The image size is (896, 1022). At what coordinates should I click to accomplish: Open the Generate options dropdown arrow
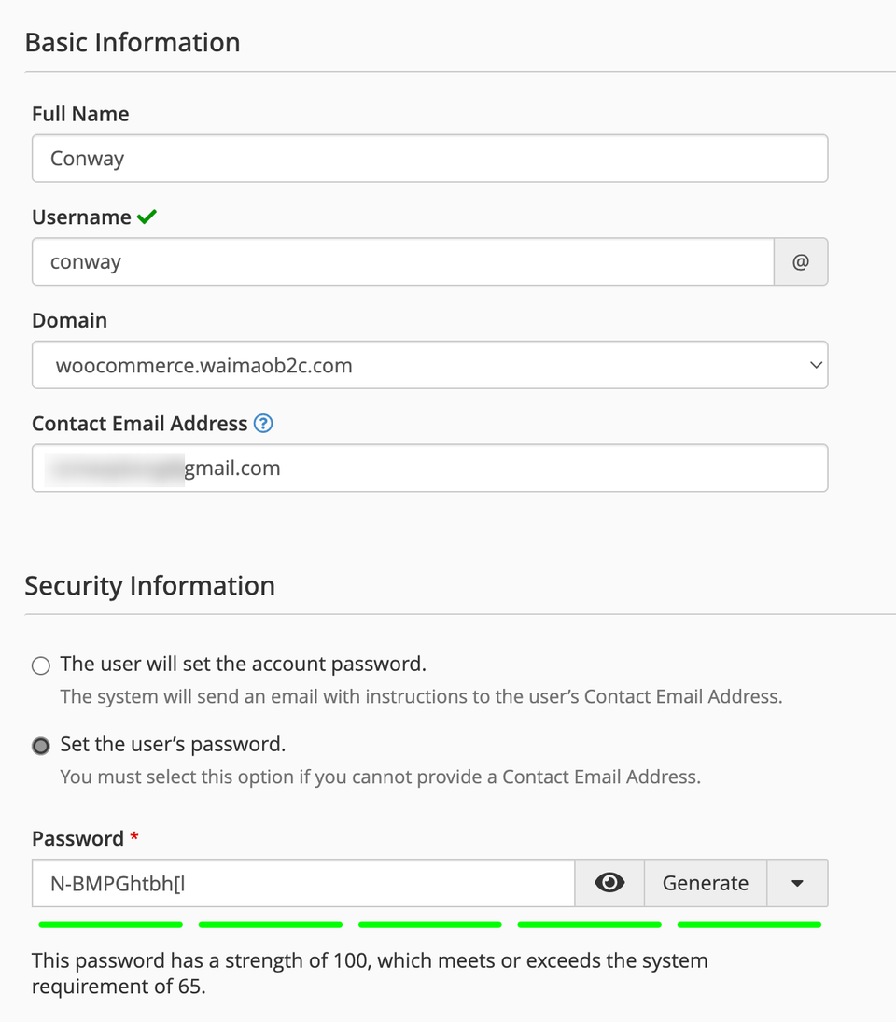797,883
